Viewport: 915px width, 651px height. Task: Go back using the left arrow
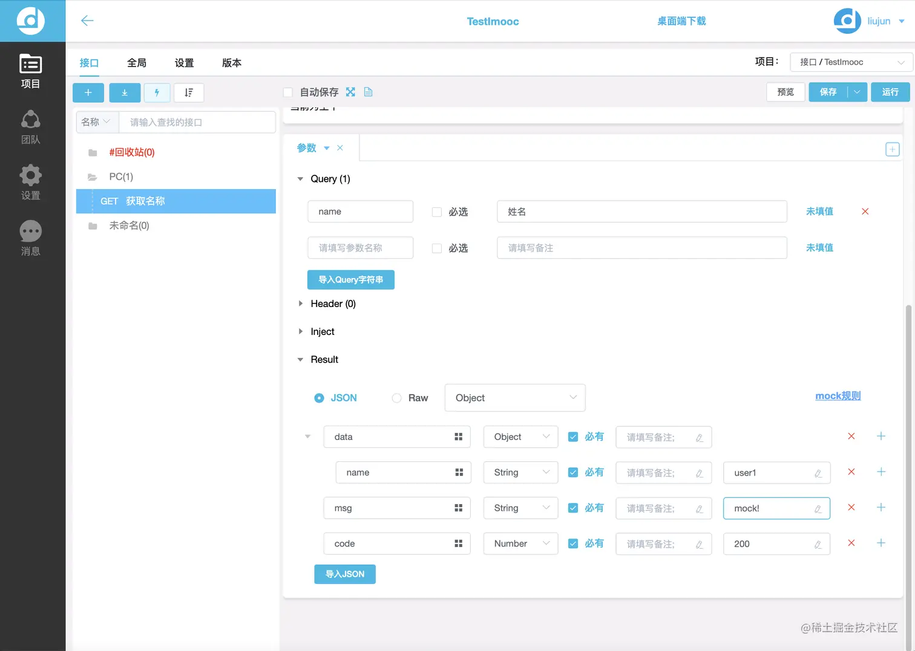pos(87,21)
